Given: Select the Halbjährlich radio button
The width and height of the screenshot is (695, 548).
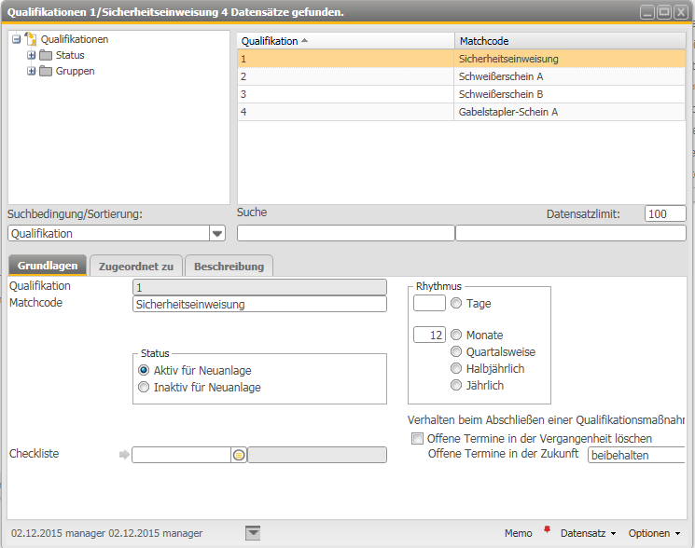Looking at the screenshot, I should (x=456, y=368).
